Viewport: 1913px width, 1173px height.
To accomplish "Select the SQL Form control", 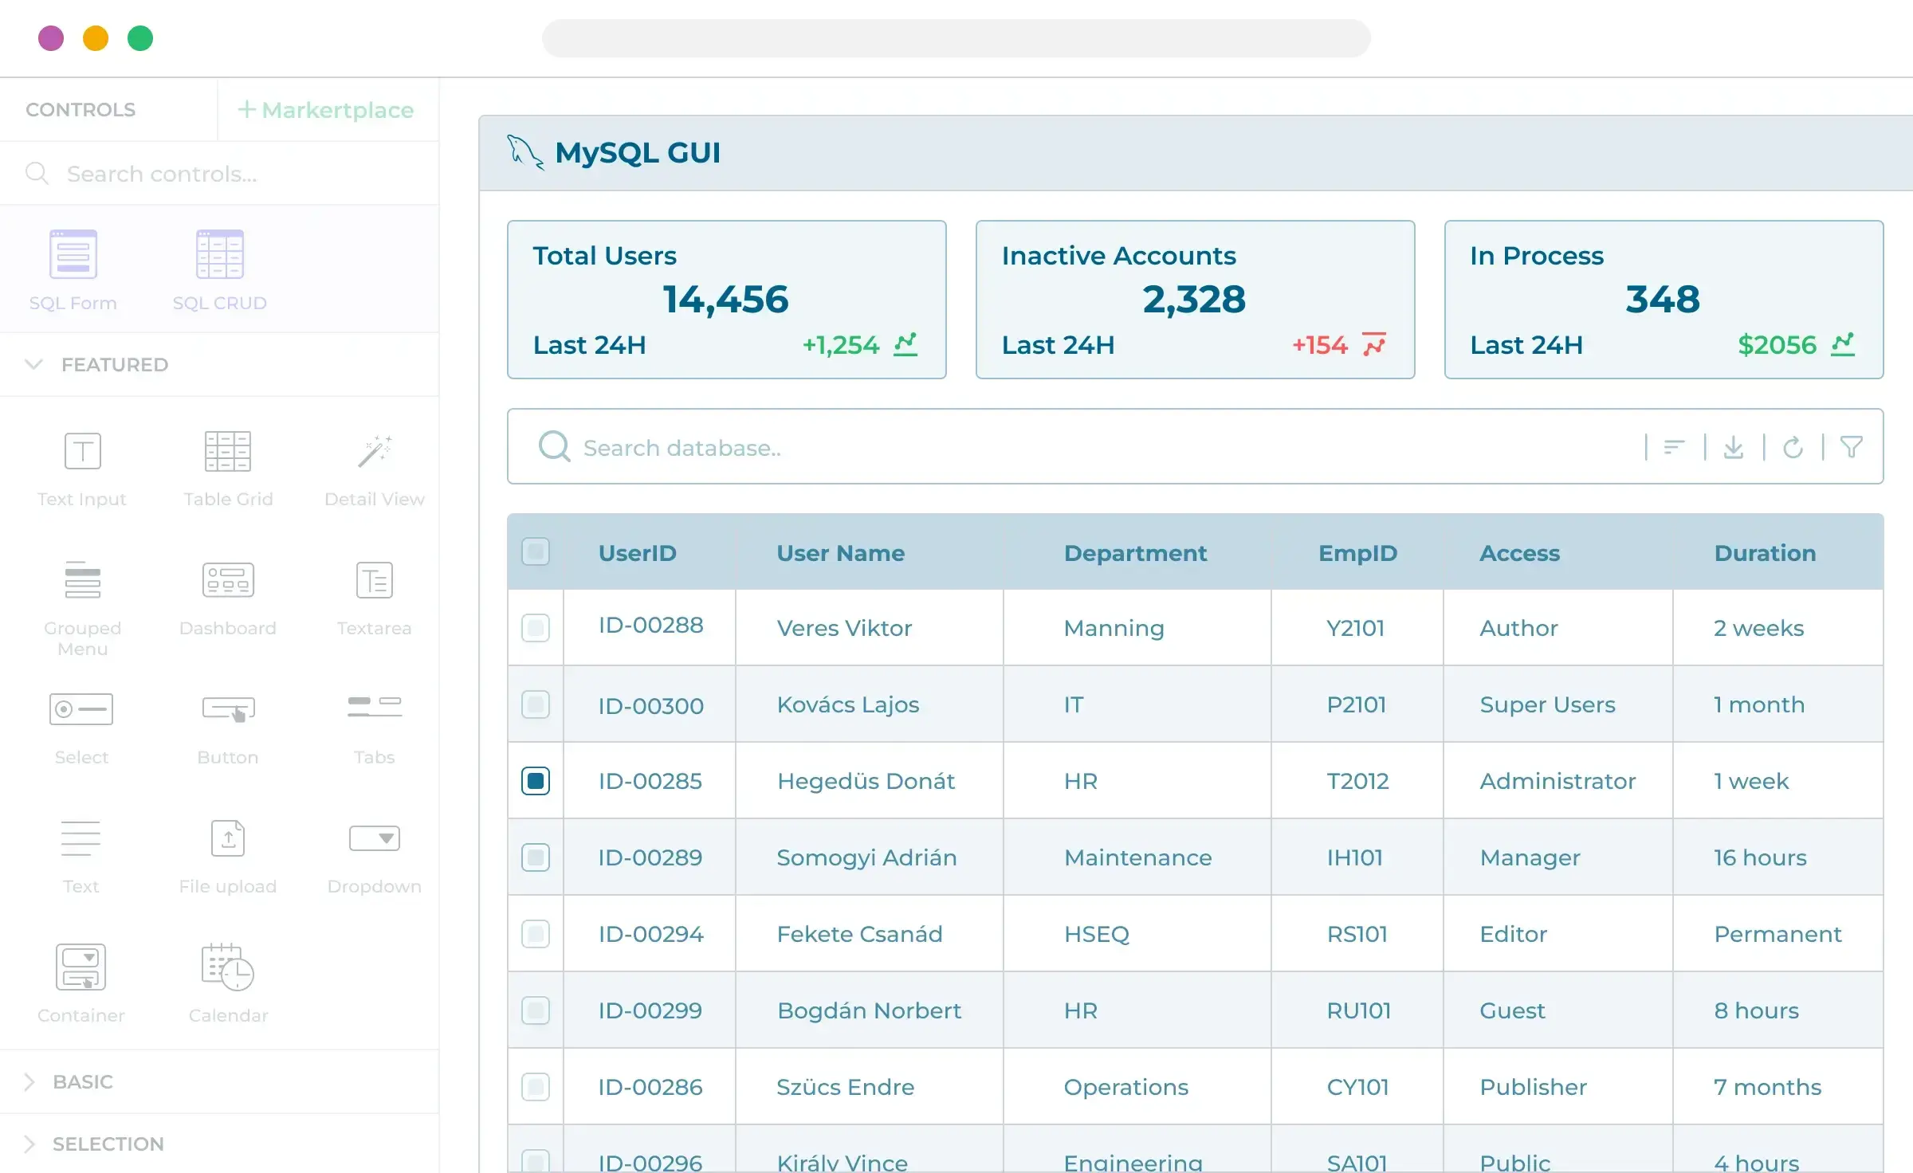I will pos(73,269).
